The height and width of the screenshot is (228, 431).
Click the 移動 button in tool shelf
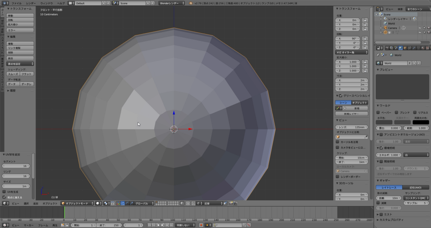coord(20,16)
